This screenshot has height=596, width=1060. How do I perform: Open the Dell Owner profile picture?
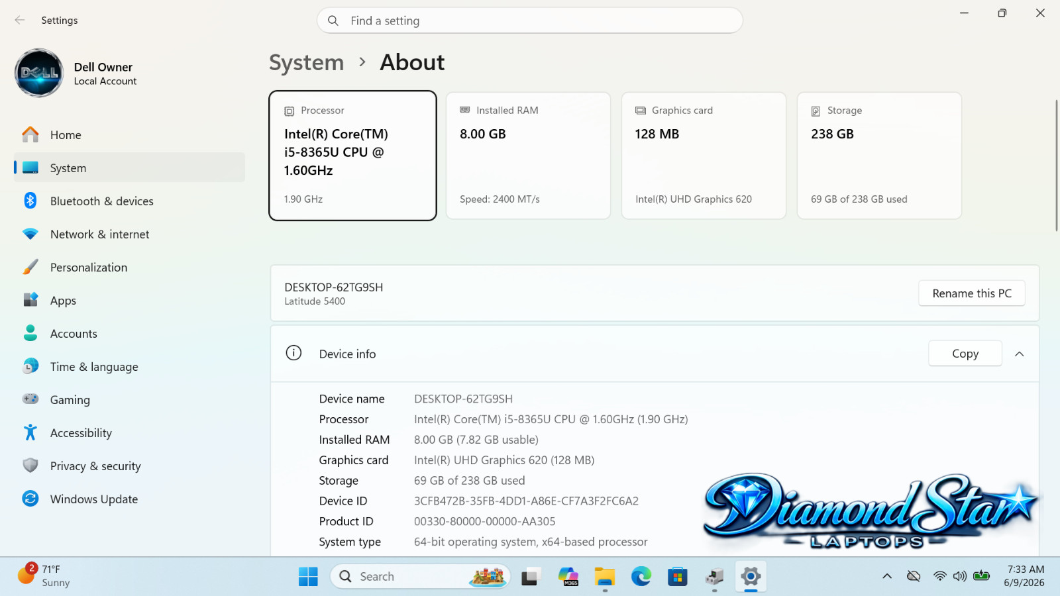[39, 73]
